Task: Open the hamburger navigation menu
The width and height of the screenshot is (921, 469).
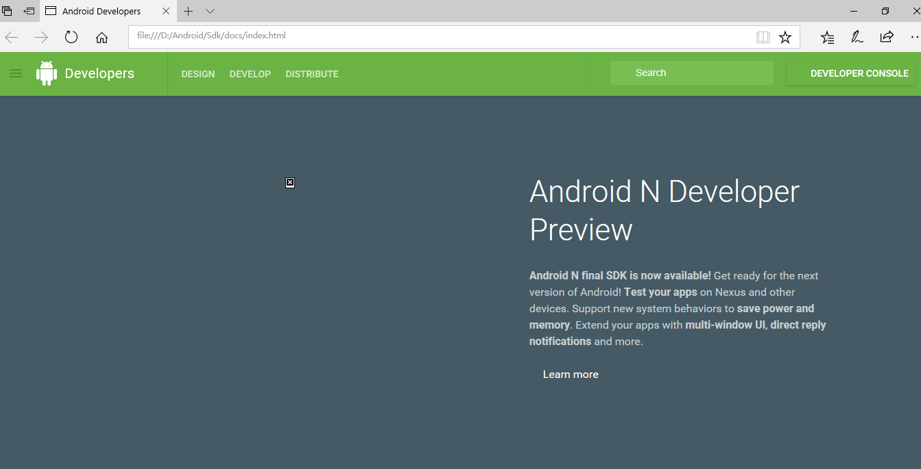Action: click(16, 73)
